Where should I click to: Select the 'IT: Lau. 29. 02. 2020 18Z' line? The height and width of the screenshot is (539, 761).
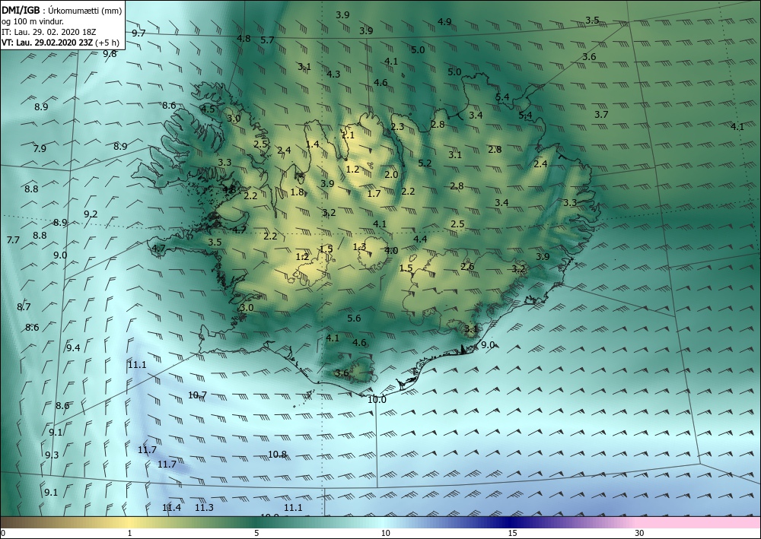pyautogui.click(x=49, y=31)
